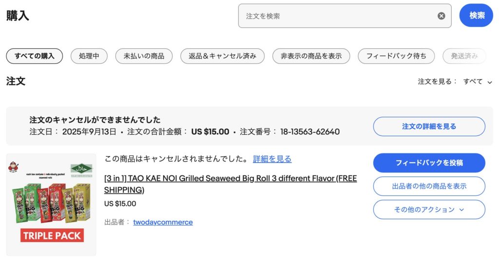Select 非表示の商品を表示 filter

tap(311, 56)
